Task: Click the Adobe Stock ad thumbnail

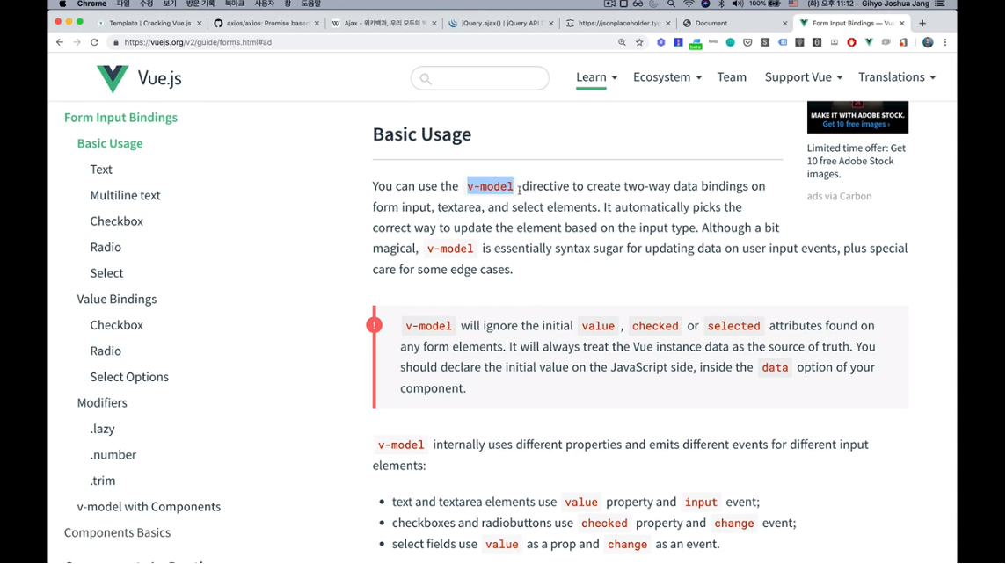Action: point(857,117)
